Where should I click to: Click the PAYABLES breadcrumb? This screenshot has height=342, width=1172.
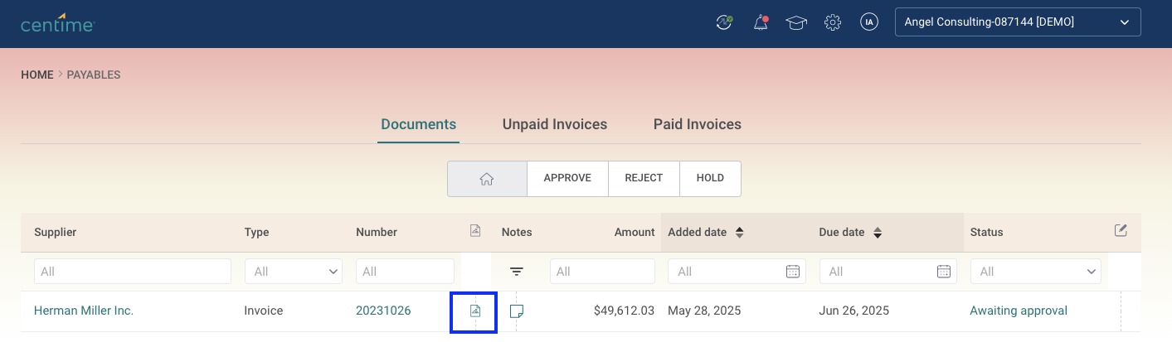94,75
